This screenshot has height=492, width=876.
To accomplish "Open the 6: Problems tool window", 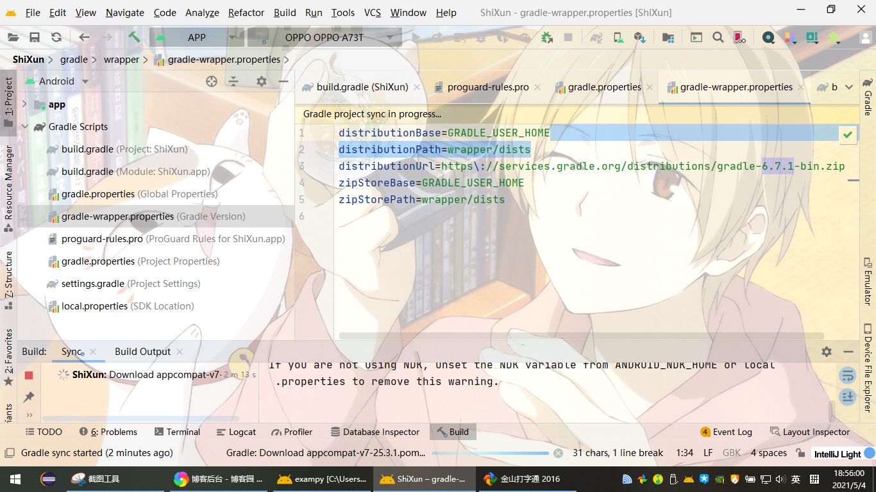I will (108, 432).
